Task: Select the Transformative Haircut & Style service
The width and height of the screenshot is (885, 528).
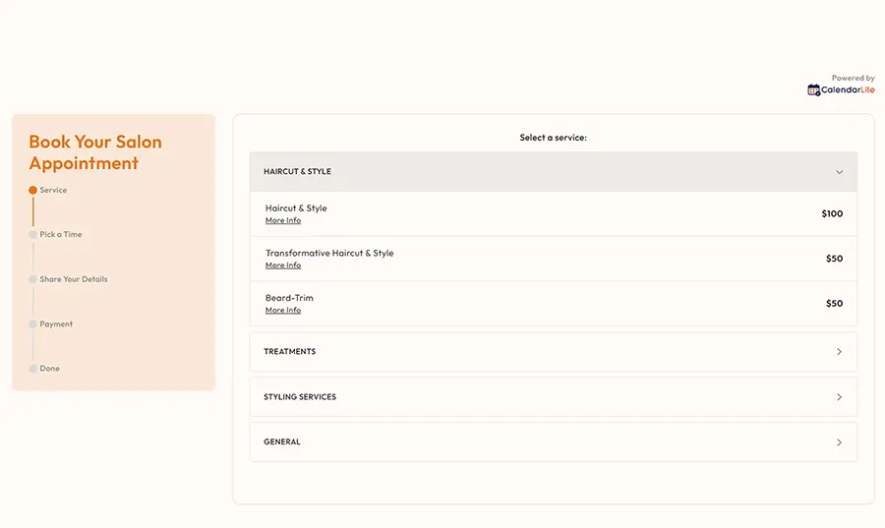Action: (x=329, y=253)
